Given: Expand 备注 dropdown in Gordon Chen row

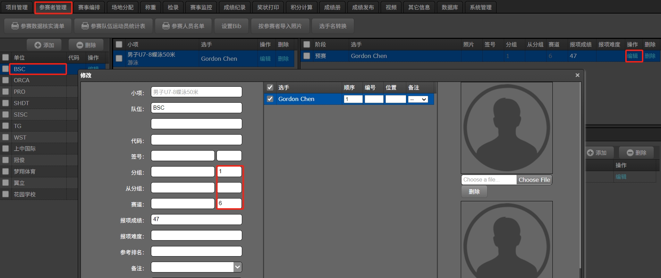Looking at the screenshot, I should coord(418,99).
